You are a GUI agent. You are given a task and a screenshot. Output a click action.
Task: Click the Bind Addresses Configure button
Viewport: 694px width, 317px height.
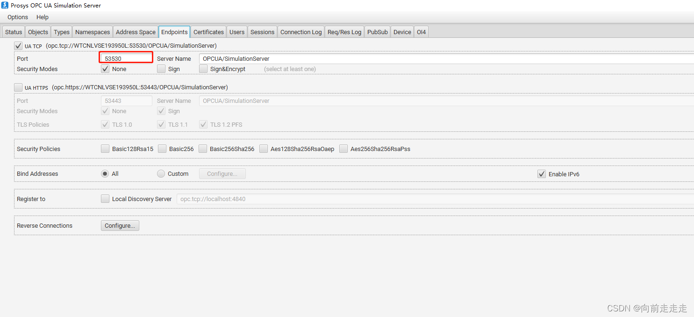pyautogui.click(x=222, y=173)
